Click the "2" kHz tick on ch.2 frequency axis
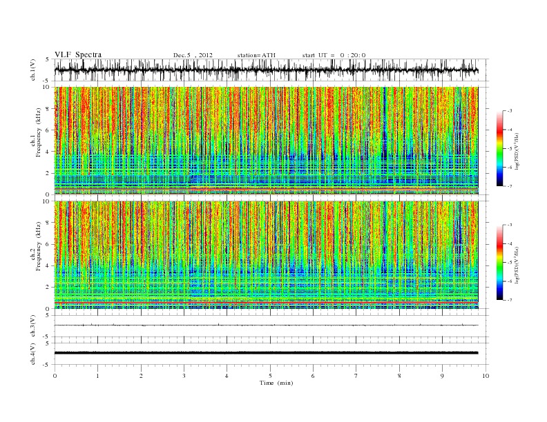Image resolution: width=547 pixels, height=422 pixels. tap(48, 288)
